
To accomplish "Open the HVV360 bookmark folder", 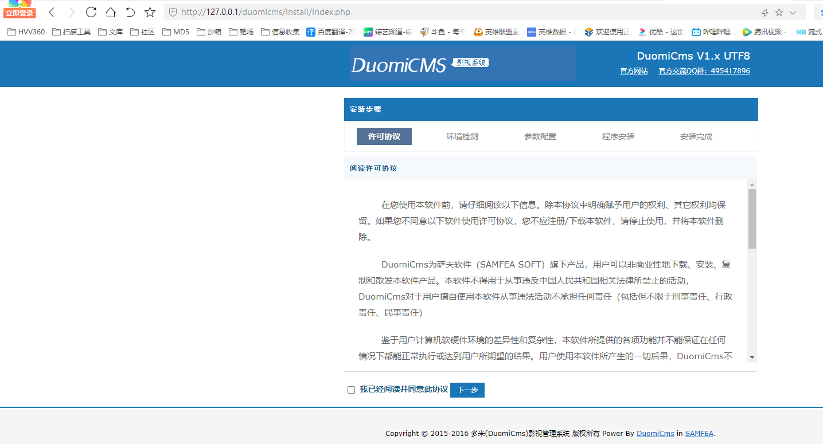I will tap(26, 32).
